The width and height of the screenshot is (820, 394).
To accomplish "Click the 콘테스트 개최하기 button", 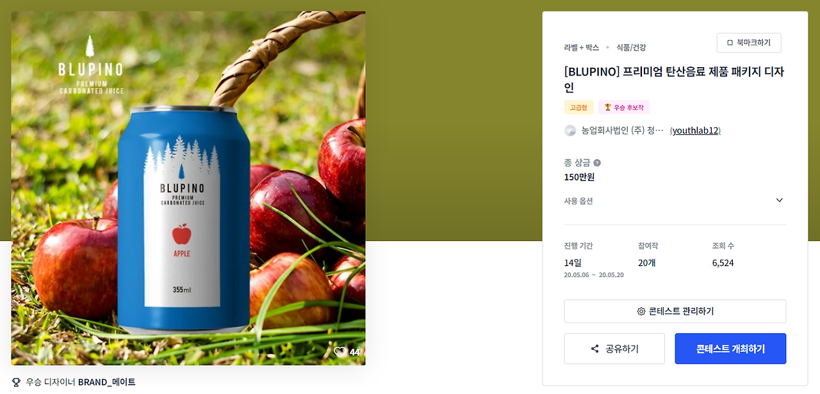I will pos(730,349).
